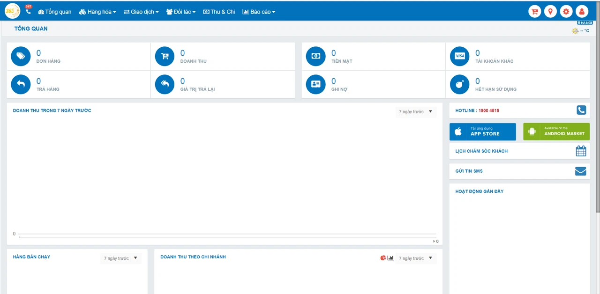Click the HA NOI location badge
The width and height of the screenshot is (600, 294).
[x=585, y=23]
